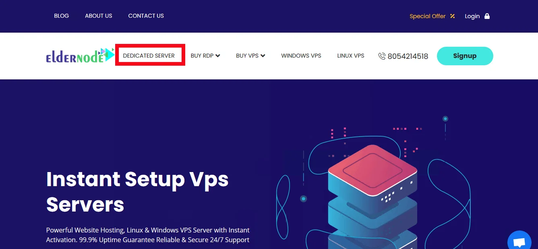Screen dimensions: 538x249
Task: Click the phone number 8054214518
Action: click(x=408, y=56)
